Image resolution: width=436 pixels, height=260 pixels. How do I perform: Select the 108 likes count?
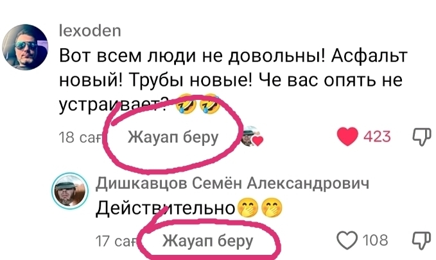click(375, 240)
